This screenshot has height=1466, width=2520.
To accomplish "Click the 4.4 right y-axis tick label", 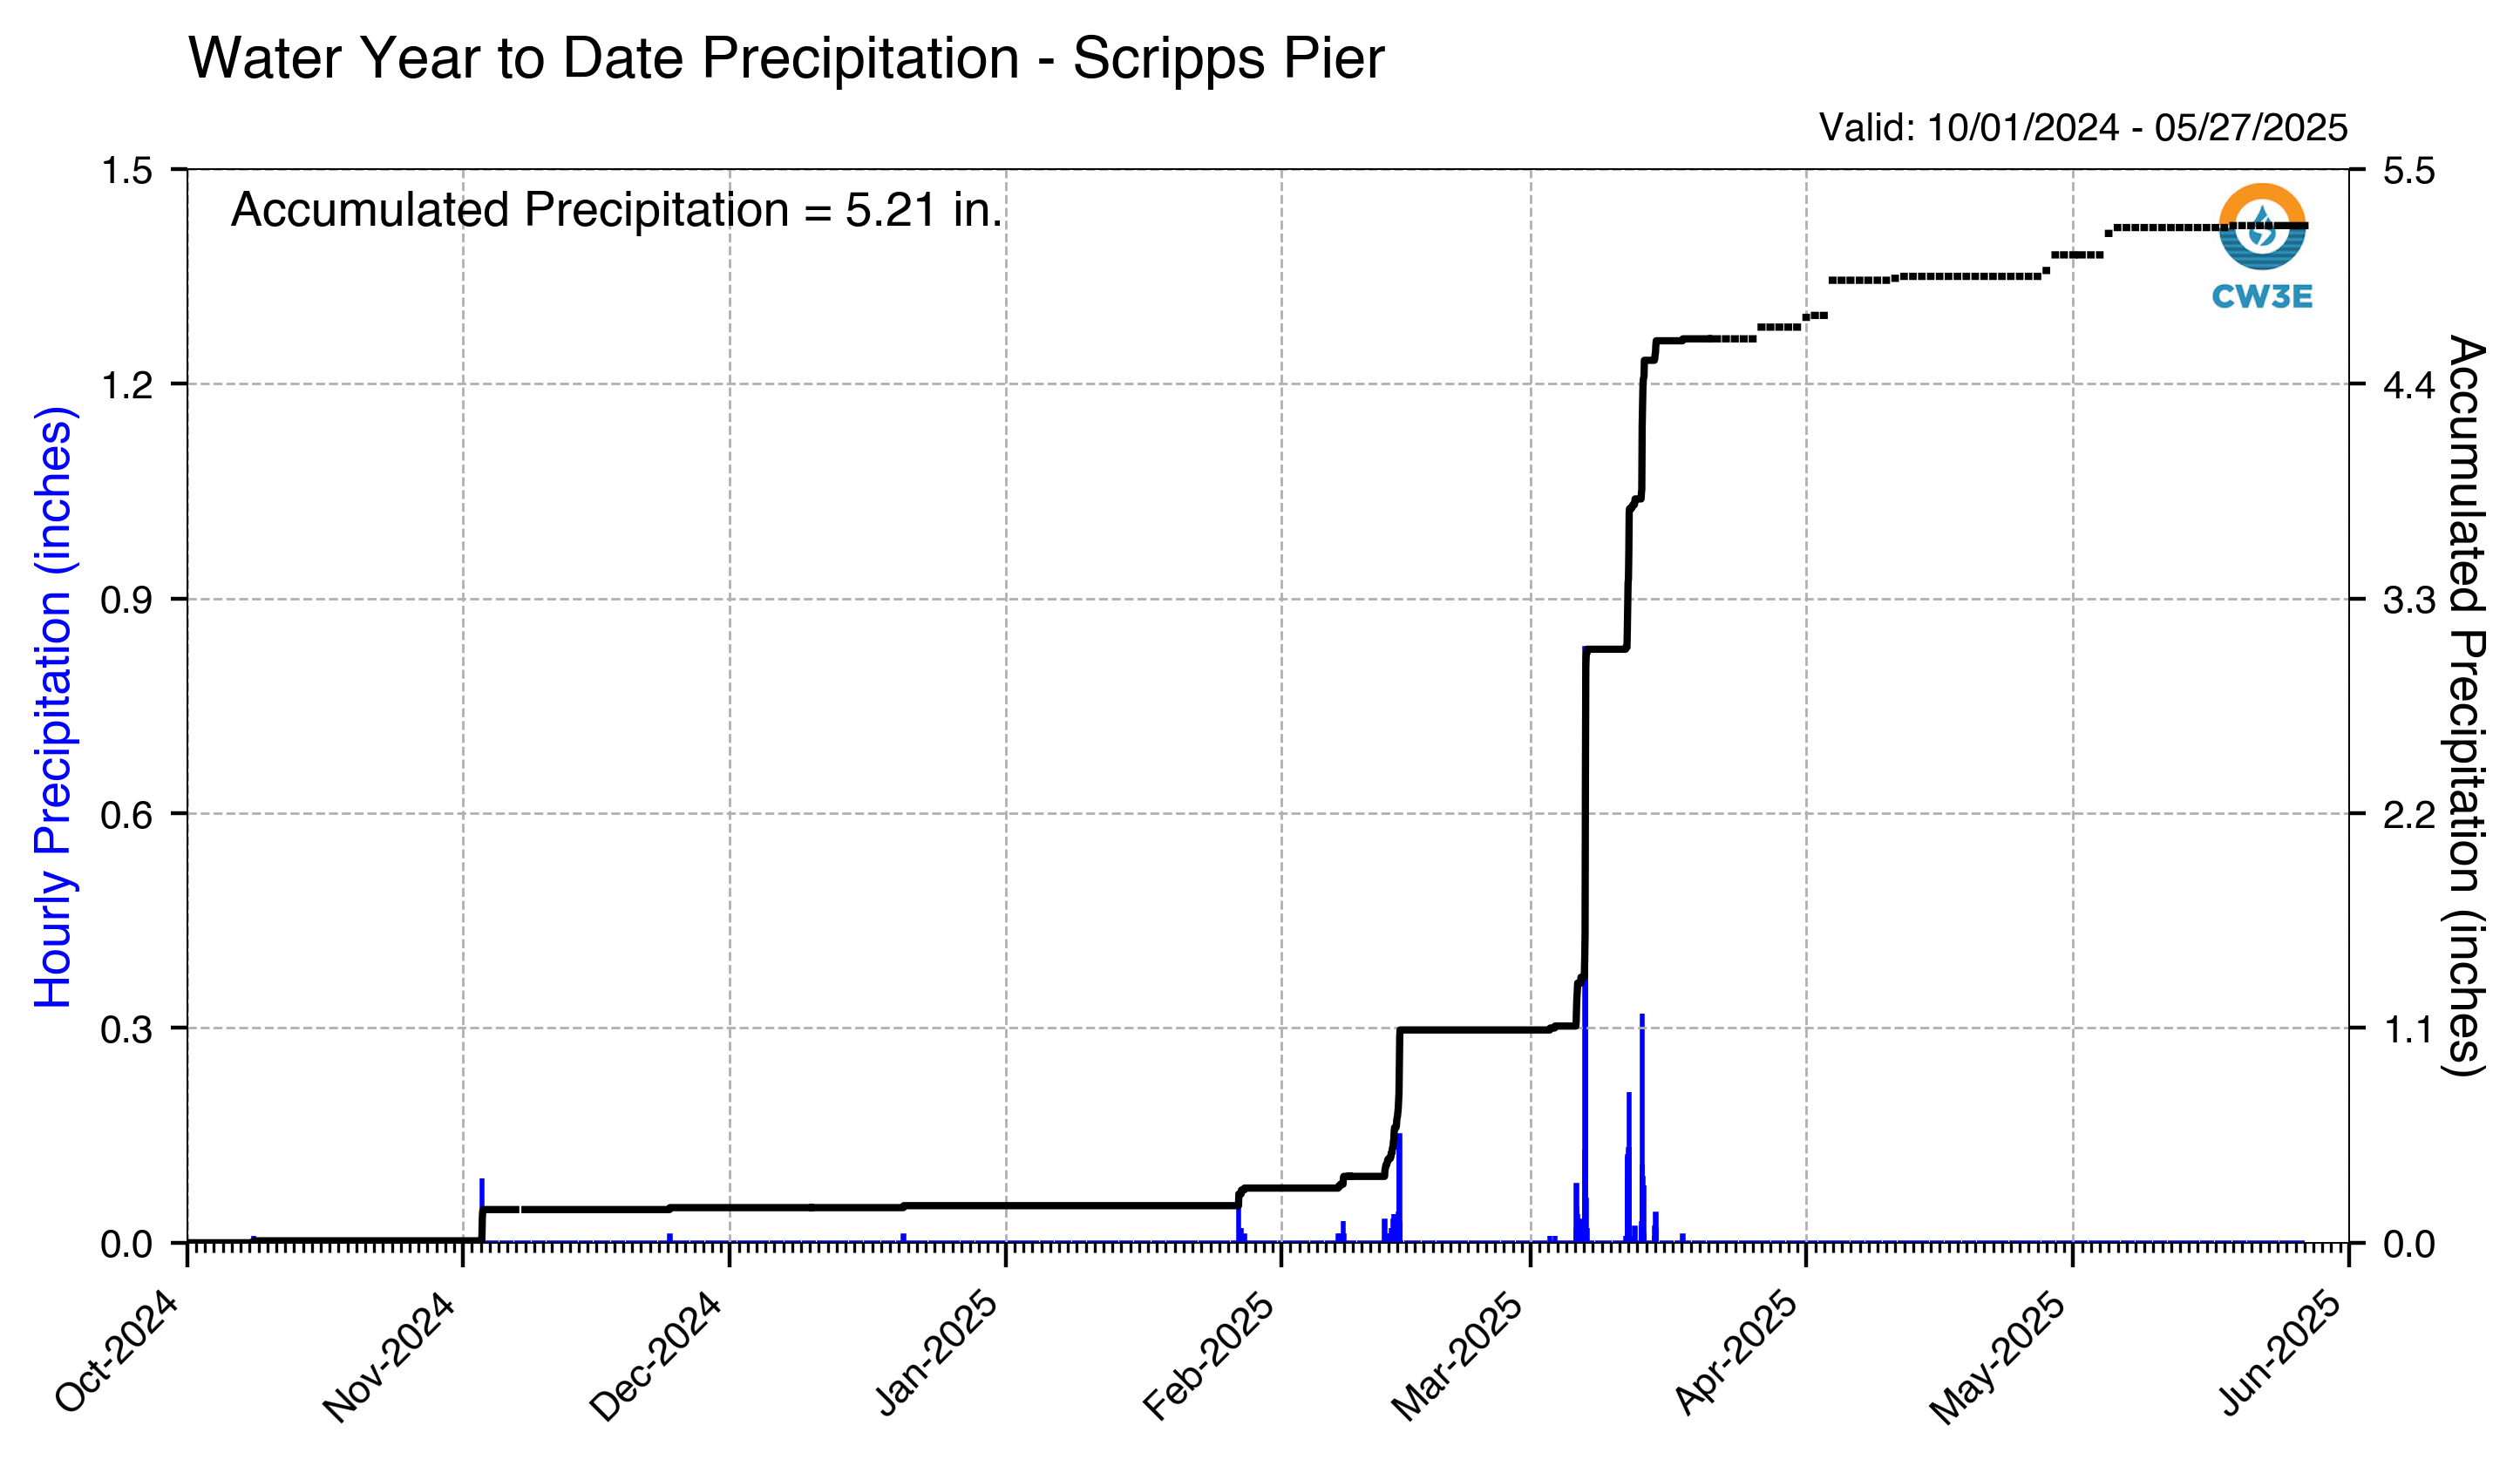I will [x=2410, y=385].
